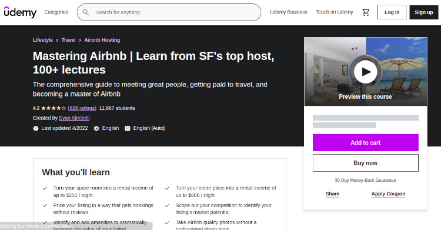Click the search magnifier icon
The image size is (441, 230).
pyautogui.click(x=86, y=12)
